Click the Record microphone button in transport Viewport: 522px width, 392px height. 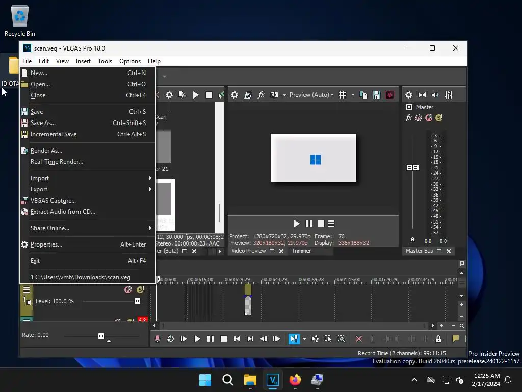pos(158,339)
